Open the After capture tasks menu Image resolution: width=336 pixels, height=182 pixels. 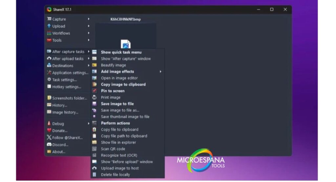68,51
